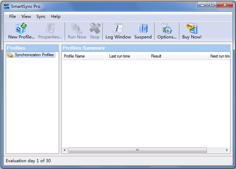
Task: Open the View menu
Action: (26, 16)
